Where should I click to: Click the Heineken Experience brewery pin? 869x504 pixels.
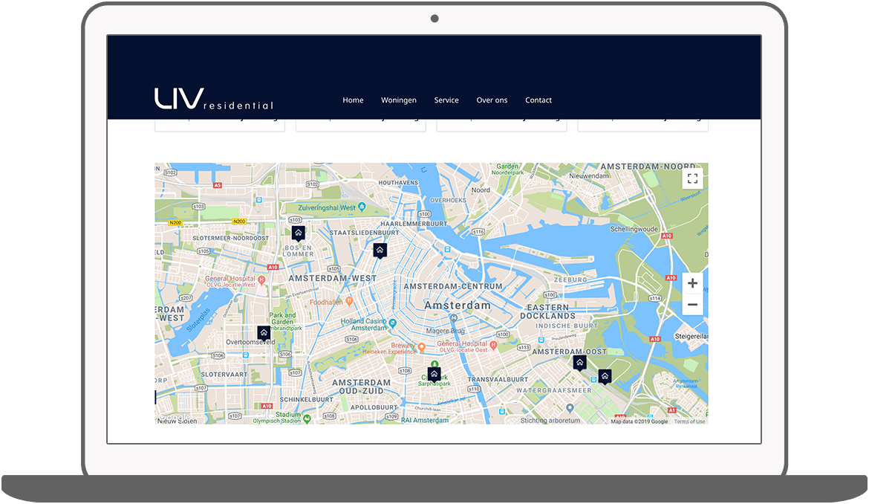(x=421, y=347)
